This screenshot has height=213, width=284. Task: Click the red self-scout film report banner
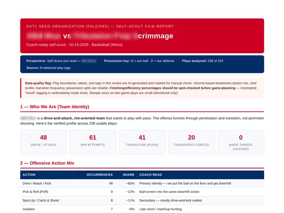coord(142,35)
